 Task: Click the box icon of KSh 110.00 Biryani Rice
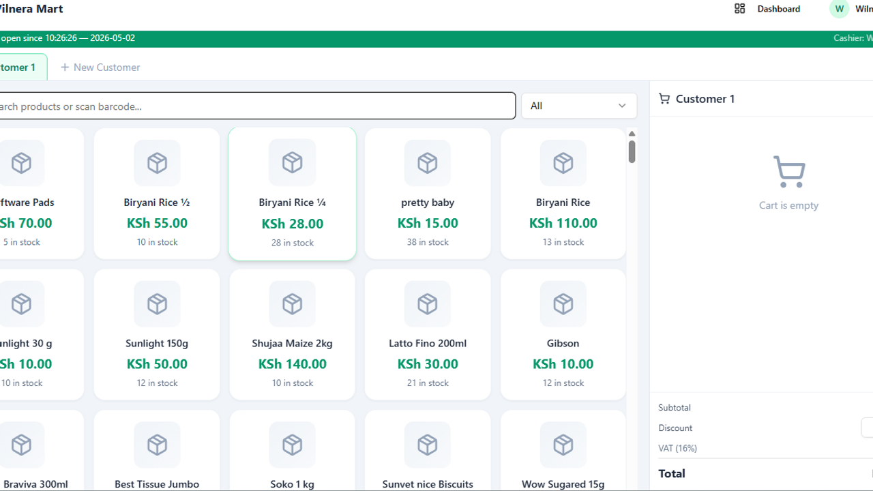tap(563, 163)
